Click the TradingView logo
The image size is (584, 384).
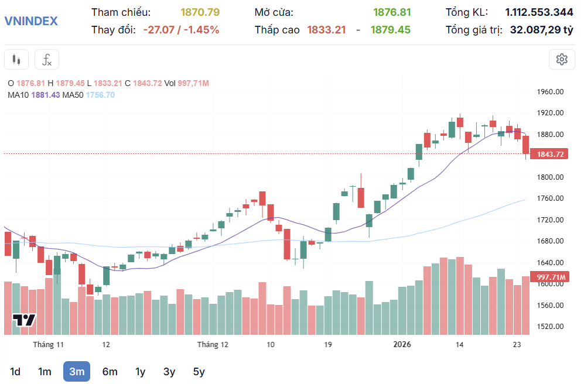25,320
